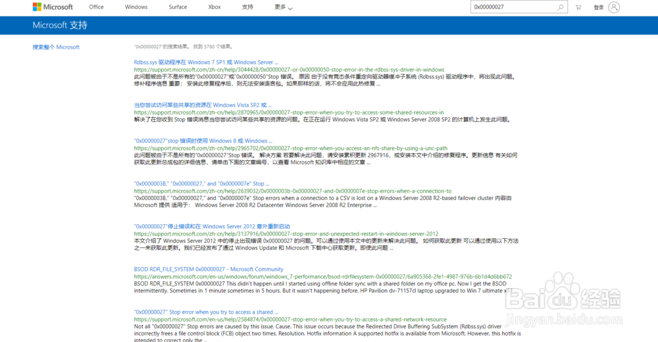Click the Microsoft 支持 header title
Image resolution: width=658 pixels, height=342 pixels.
click(x=60, y=25)
